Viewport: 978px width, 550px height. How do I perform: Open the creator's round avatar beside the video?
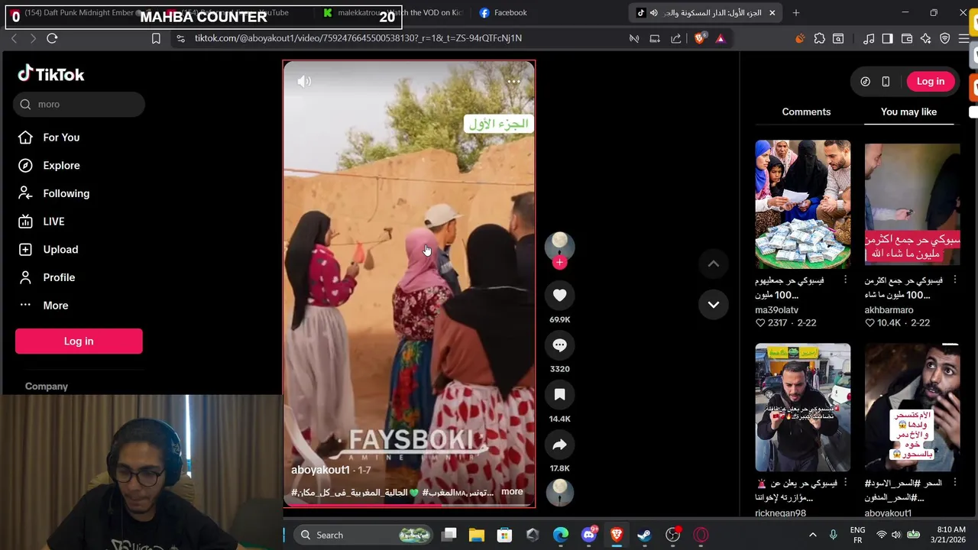click(x=559, y=245)
